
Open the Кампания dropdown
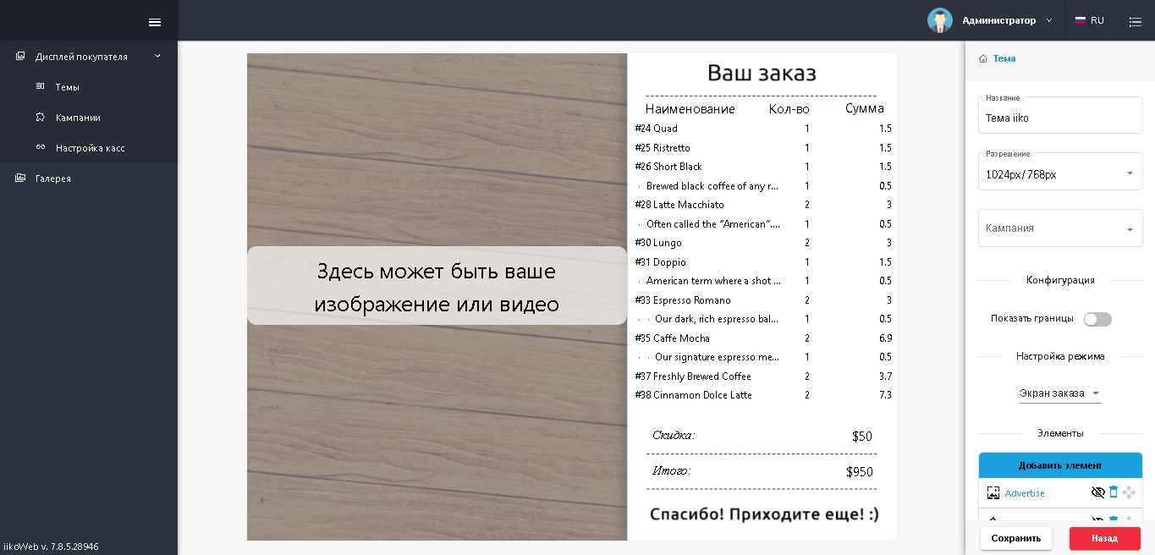point(1060,228)
